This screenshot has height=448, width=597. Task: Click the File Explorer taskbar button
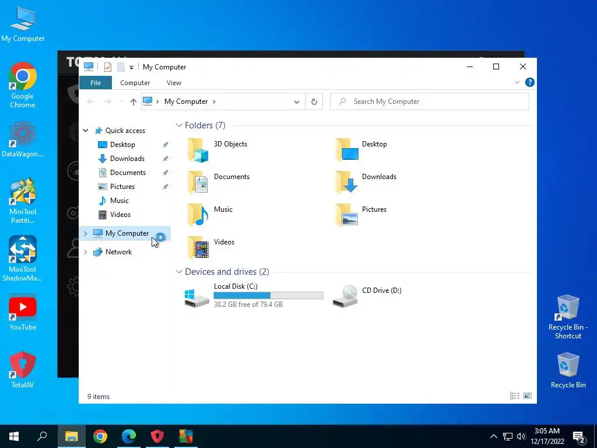pyautogui.click(x=72, y=436)
